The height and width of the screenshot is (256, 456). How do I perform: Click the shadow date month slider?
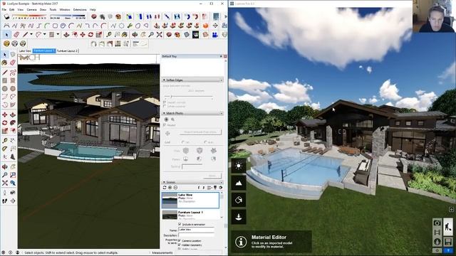click(x=29, y=15)
